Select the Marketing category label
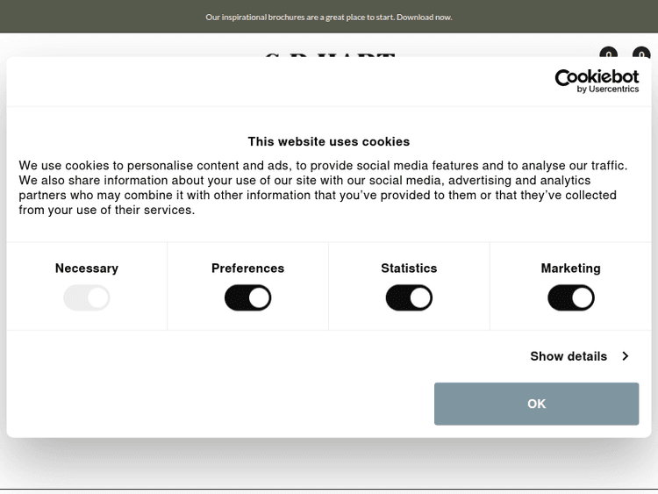Image resolution: width=658 pixels, height=494 pixels. 571,268
